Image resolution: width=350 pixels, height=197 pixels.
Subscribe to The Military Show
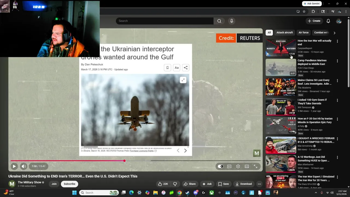(x=69, y=184)
